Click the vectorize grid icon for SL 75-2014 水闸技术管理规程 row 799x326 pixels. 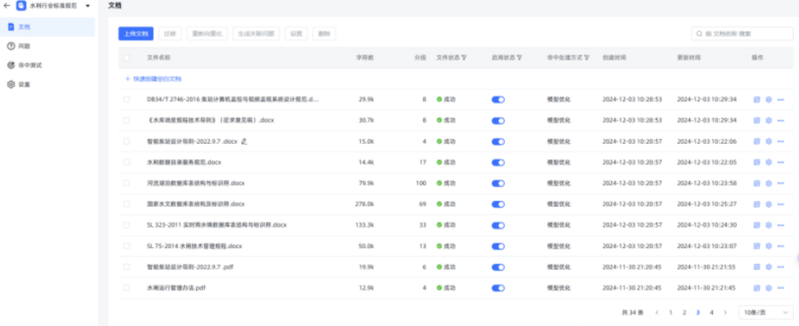tap(757, 246)
